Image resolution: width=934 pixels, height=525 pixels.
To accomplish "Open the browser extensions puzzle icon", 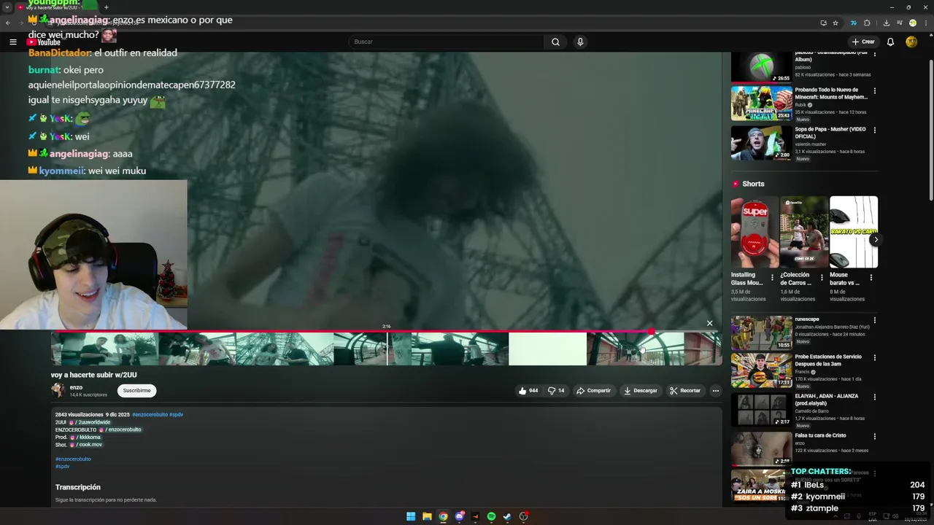I will pos(868,23).
